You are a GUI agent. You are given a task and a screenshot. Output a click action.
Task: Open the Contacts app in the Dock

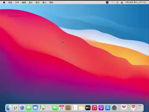tap(68, 108)
